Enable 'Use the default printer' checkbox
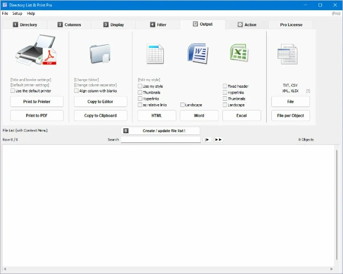The width and height of the screenshot is (343, 274). click(x=13, y=91)
